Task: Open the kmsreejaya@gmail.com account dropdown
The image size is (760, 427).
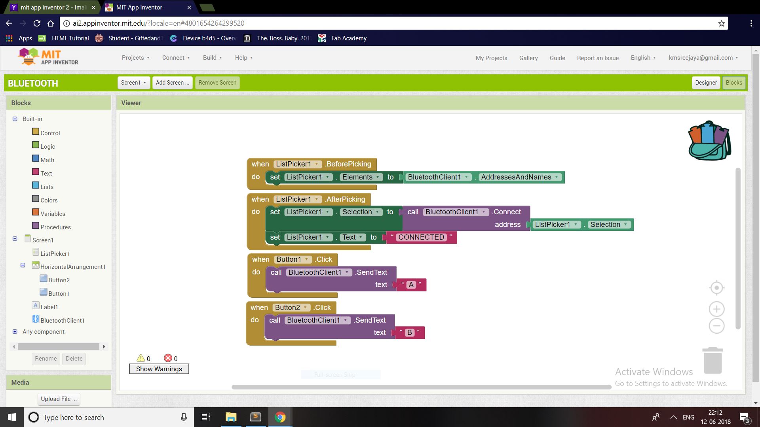Action: (703, 58)
